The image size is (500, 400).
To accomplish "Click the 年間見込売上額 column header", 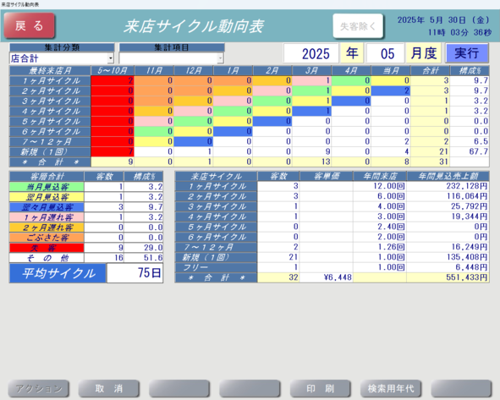I will click(448, 176).
